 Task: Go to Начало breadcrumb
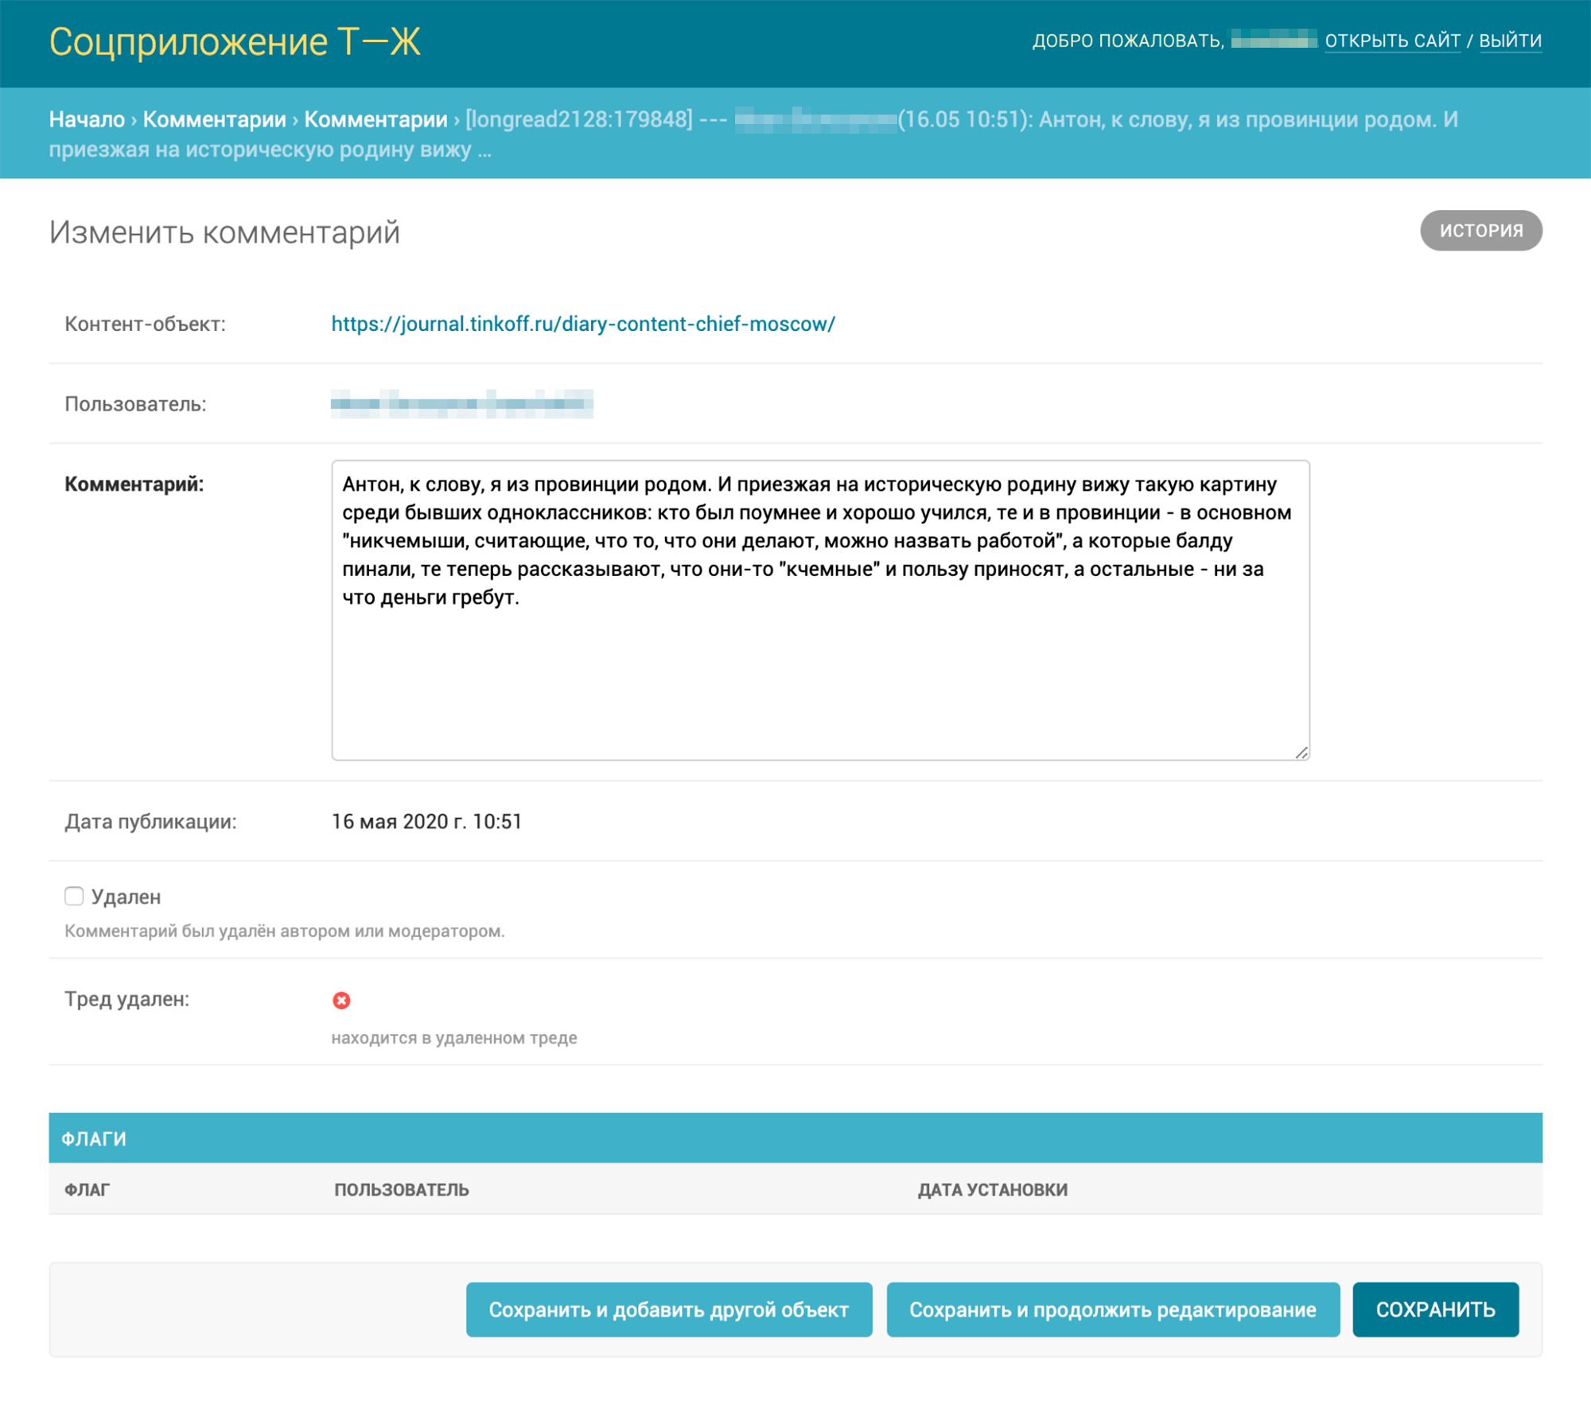click(x=87, y=119)
